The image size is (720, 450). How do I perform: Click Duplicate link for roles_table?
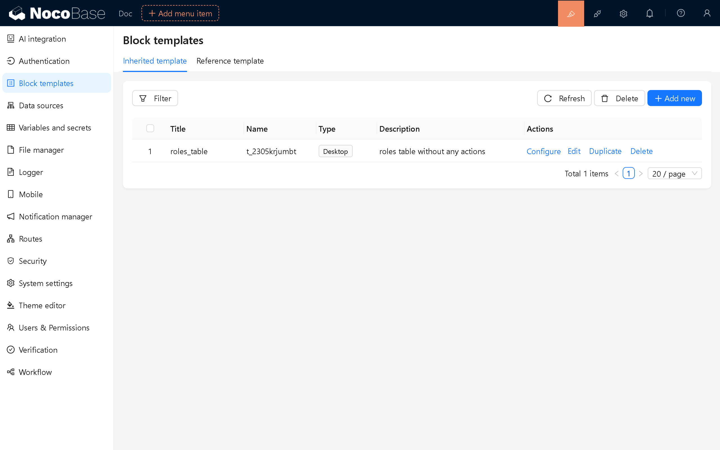(605, 151)
